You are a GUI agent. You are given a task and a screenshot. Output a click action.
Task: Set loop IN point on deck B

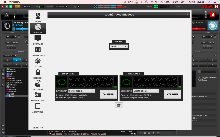pyautogui.click(x=204, y=42)
